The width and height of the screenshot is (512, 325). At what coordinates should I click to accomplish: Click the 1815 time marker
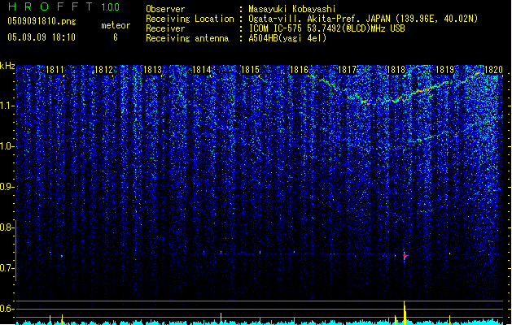250,70
